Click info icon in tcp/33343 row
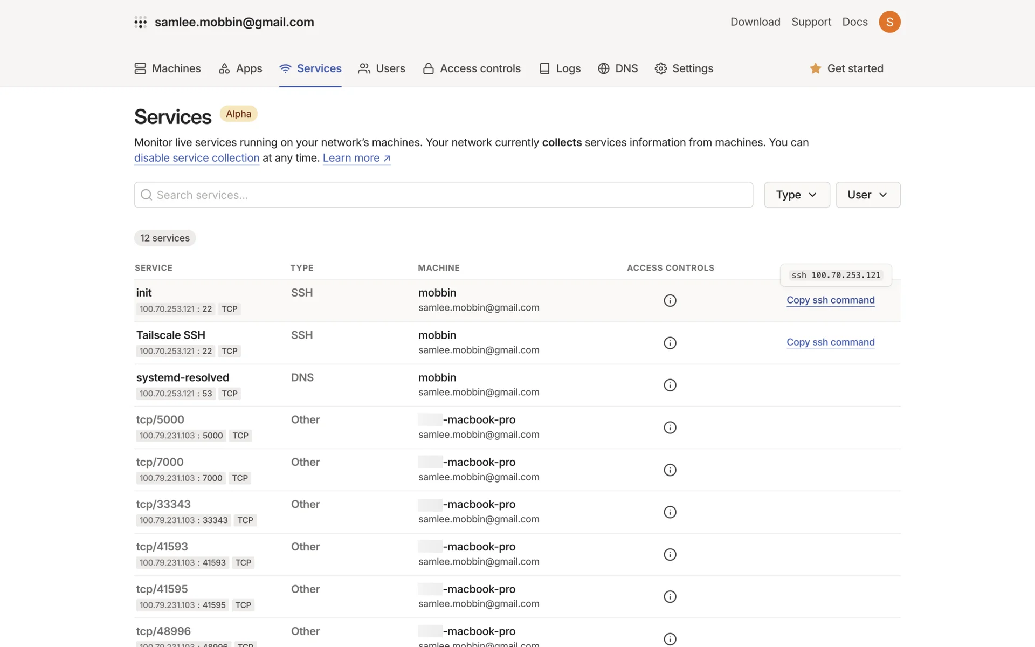The width and height of the screenshot is (1035, 647). coord(670,512)
